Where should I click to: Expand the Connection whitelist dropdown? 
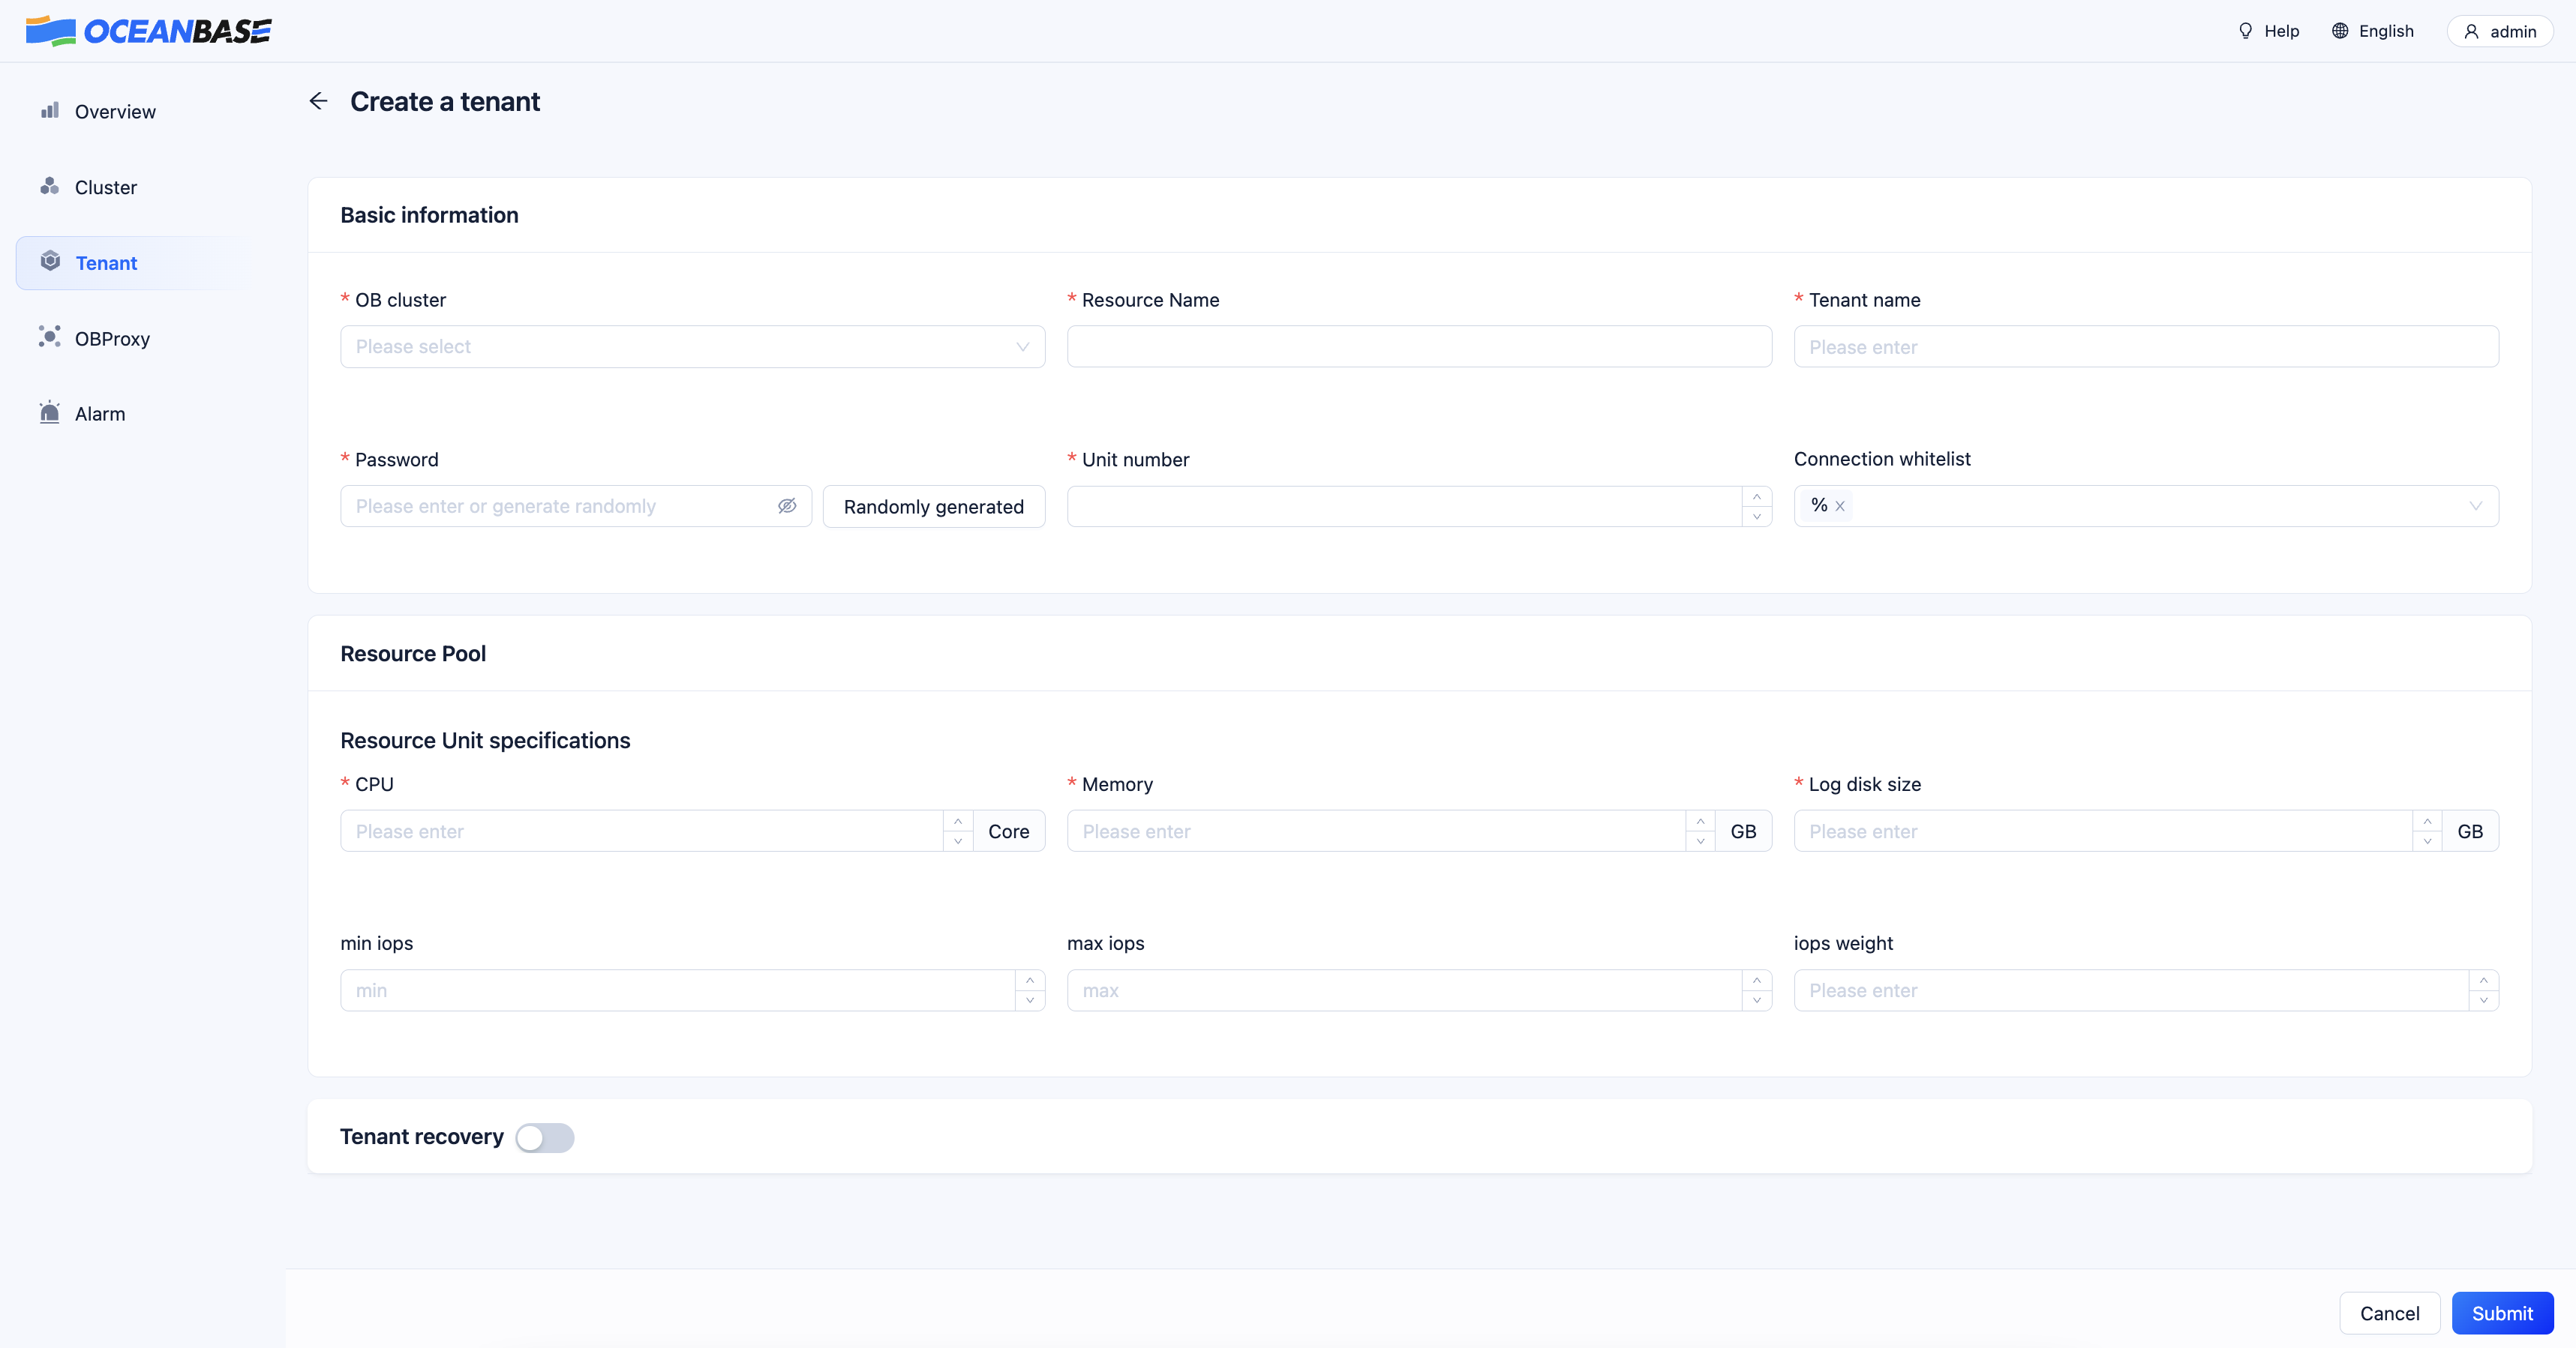(2146, 505)
